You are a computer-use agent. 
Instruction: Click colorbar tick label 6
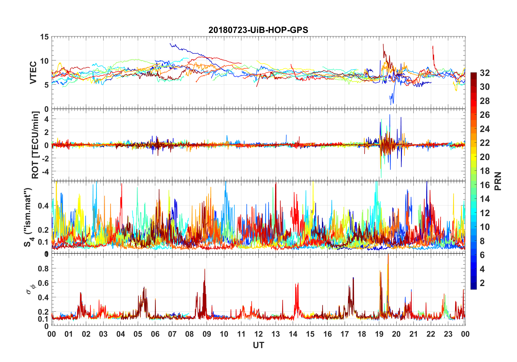[482, 255]
